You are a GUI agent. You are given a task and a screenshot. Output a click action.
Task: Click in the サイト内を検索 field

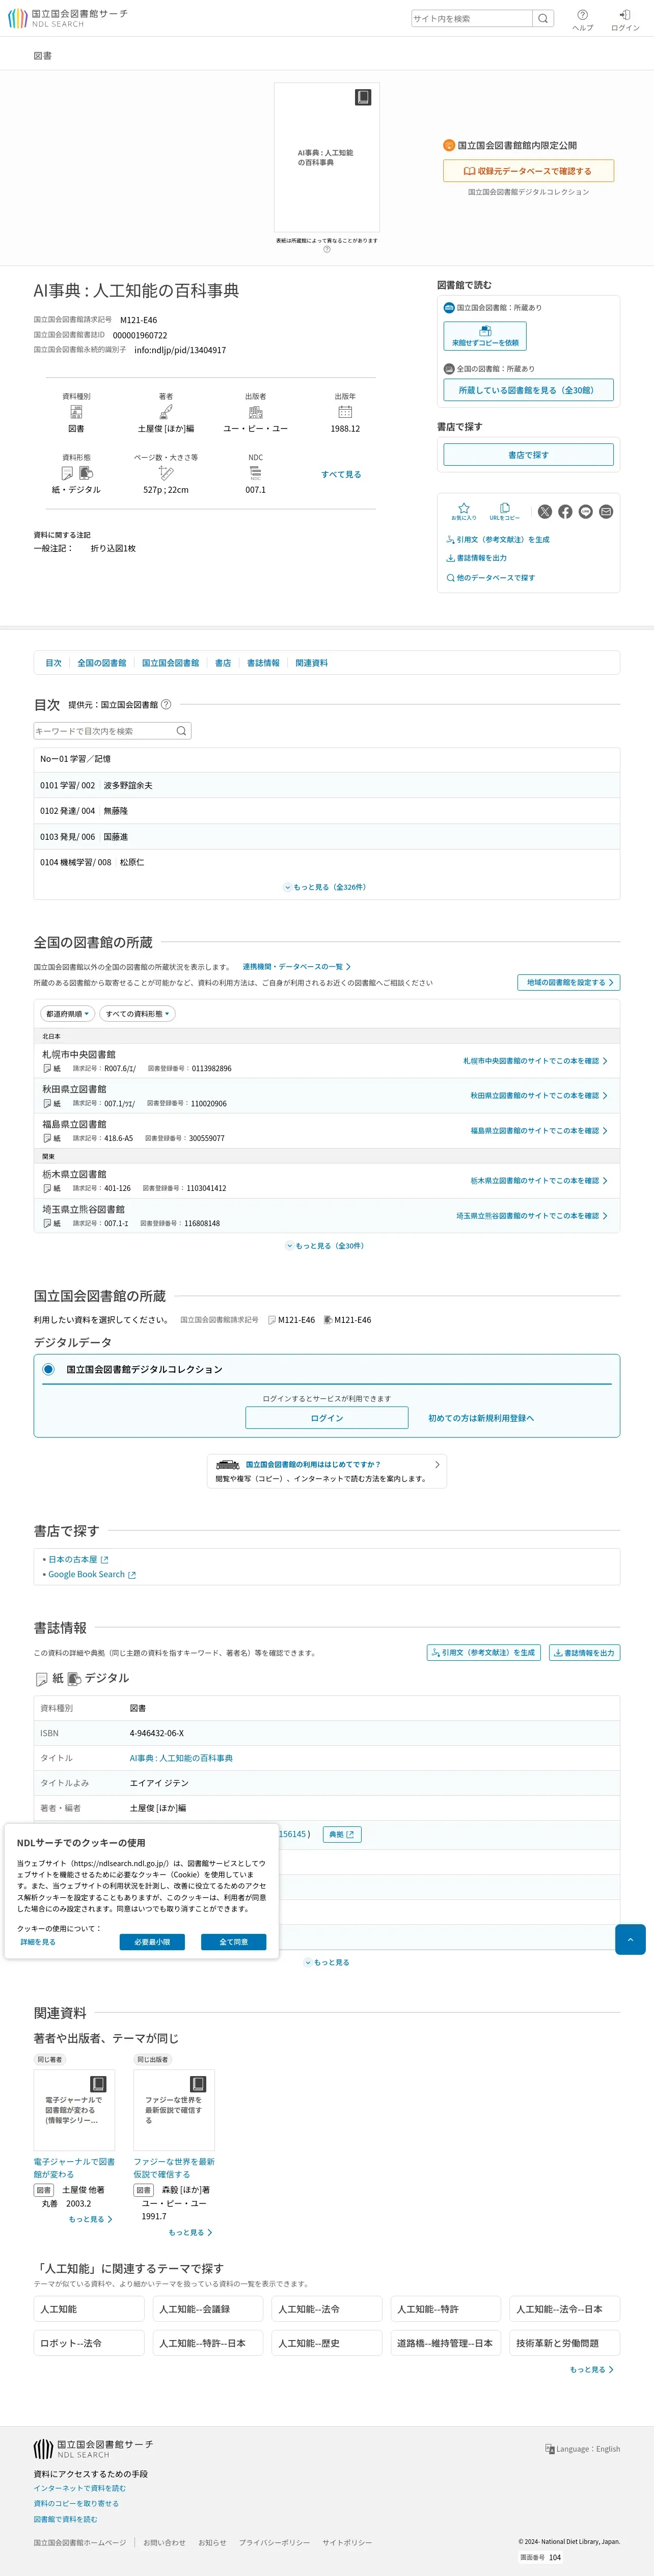(471, 18)
